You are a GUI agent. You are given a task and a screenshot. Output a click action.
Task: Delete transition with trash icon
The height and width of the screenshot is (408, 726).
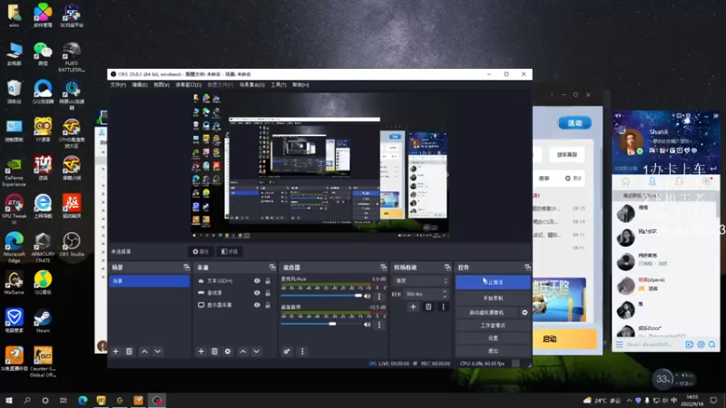point(428,306)
